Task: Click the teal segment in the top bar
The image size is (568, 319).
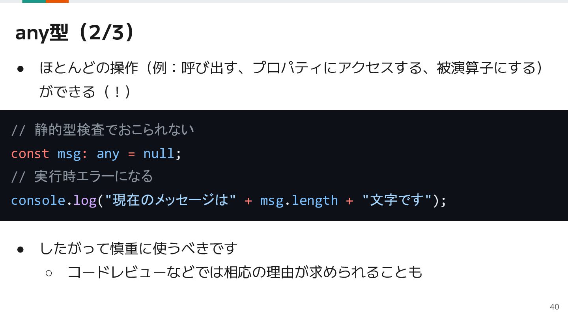Action: tap(34, 1)
